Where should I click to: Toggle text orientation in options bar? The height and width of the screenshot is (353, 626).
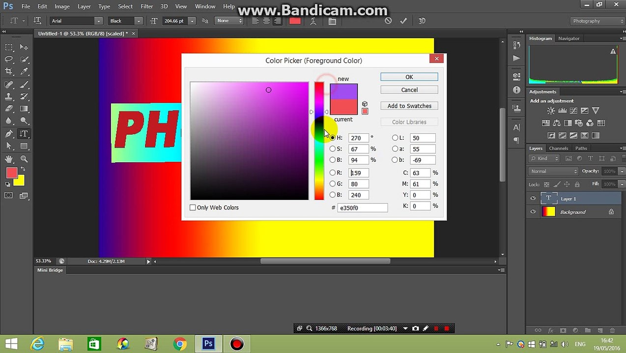point(37,21)
